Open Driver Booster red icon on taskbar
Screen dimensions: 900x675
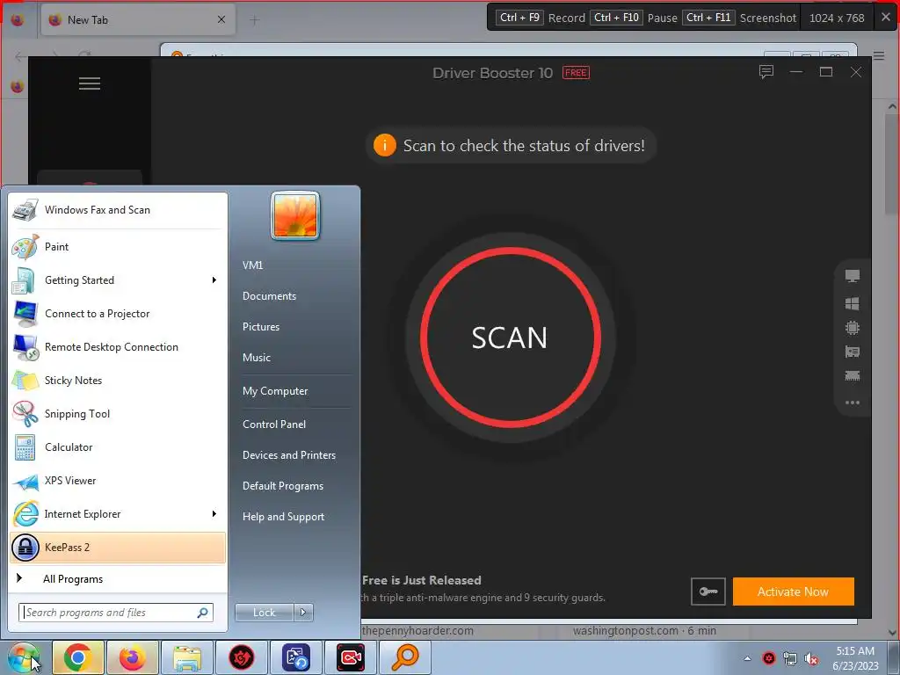pos(242,657)
